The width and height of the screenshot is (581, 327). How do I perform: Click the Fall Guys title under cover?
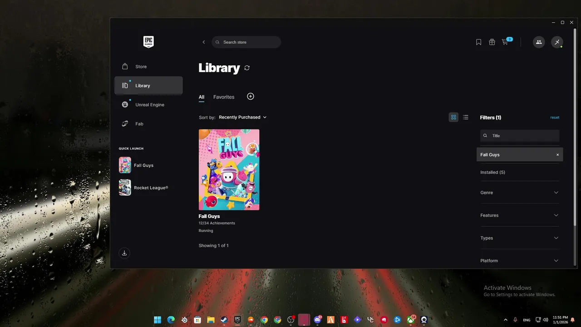tap(209, 216)
